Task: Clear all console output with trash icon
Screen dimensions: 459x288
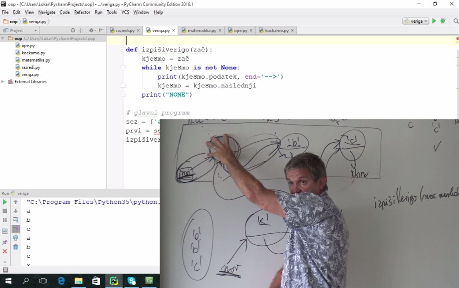Action: [16, 247]
